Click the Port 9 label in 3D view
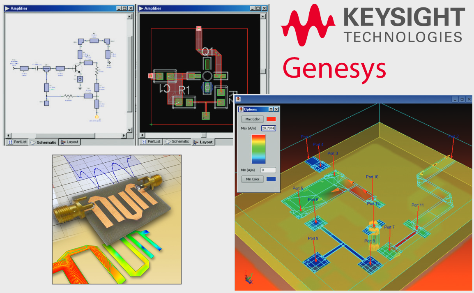 [x=313, y=238]
